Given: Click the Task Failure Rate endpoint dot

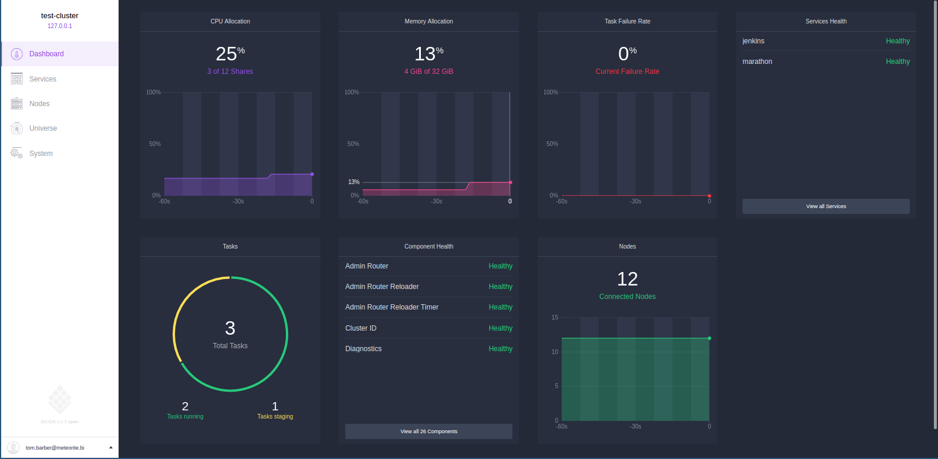Looking at the screenshot, I should click(710, 196).
